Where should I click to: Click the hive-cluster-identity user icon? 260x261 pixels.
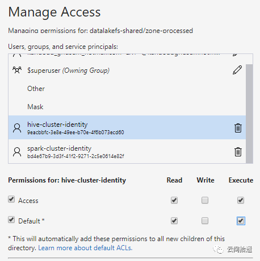17,128
